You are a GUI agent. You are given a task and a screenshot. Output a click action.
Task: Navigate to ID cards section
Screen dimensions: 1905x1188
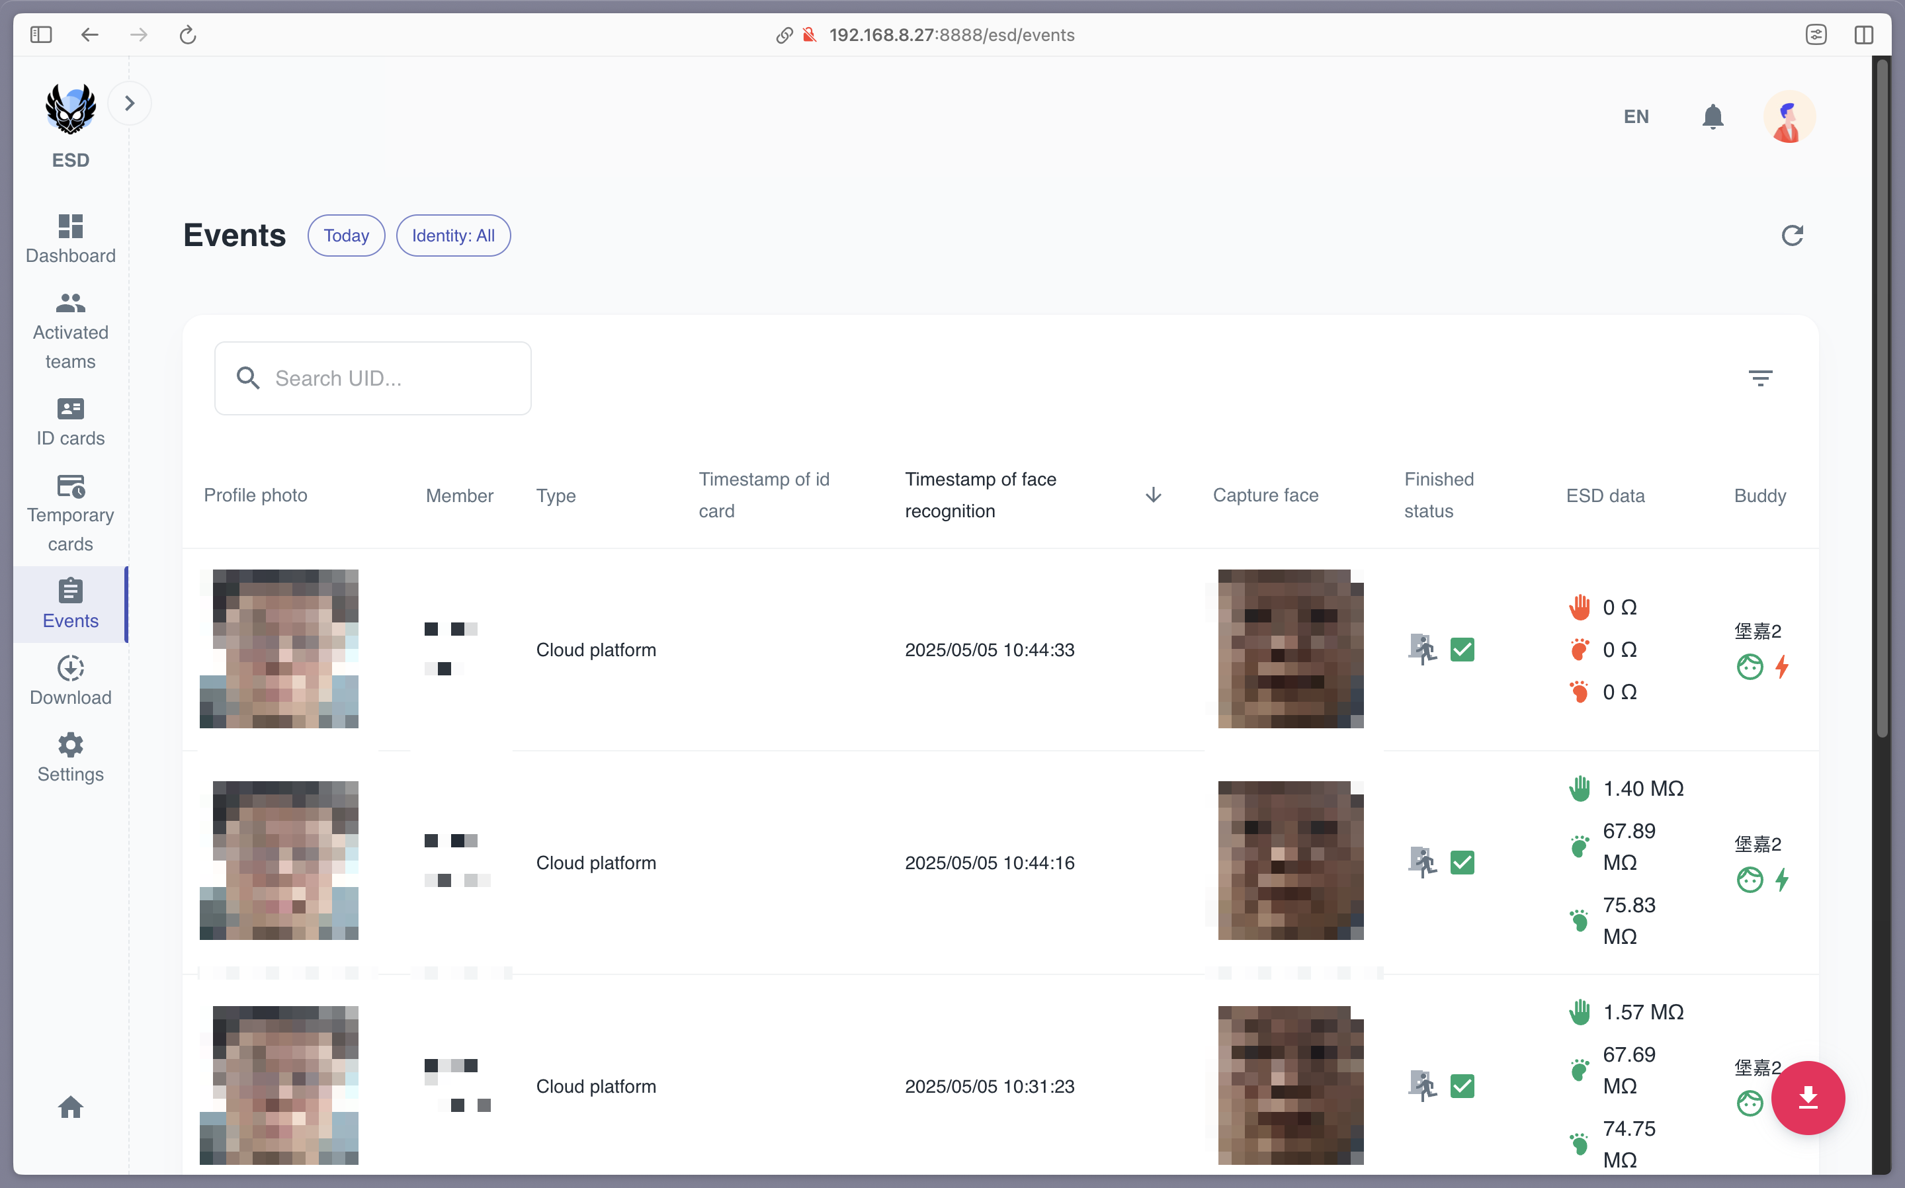tap(71, 422)
